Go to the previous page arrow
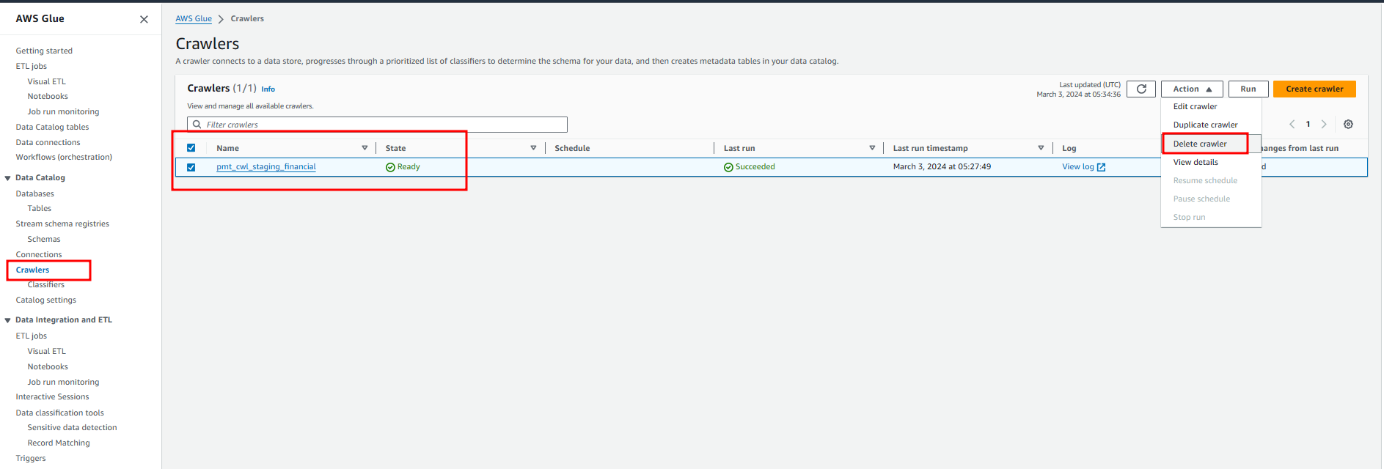The width and height of the screenshot is (1384, 469). 1292,125
